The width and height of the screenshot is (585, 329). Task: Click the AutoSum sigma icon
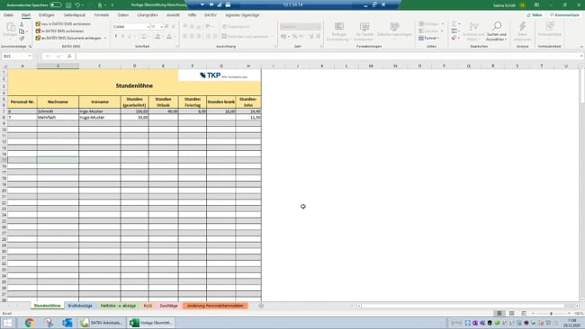454,24
